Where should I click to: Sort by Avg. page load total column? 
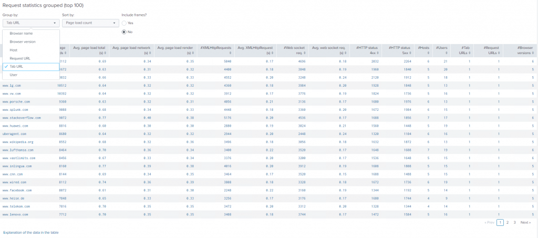click(89, 50)
